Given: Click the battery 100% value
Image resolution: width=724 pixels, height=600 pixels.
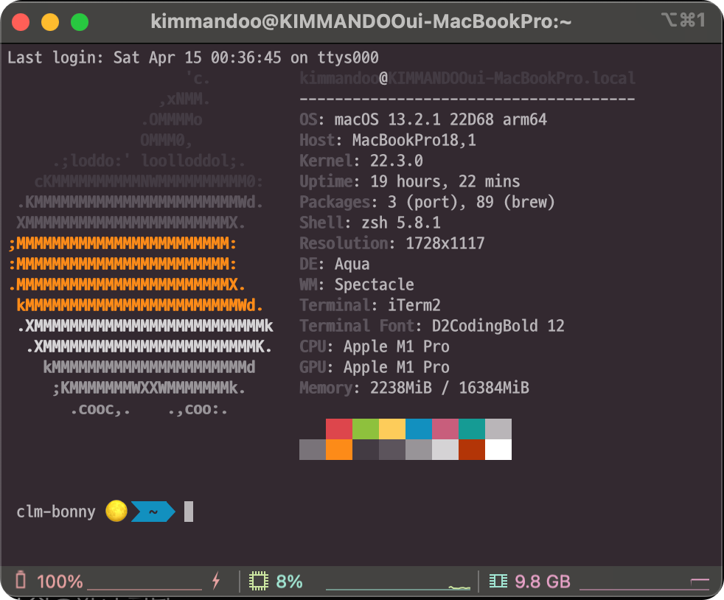Looking at the screenshot, I should tap(60, 582).
